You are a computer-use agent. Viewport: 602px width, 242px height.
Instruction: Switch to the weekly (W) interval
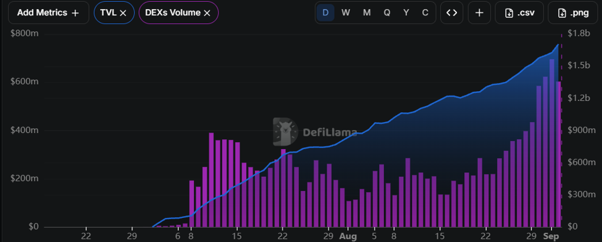346,13
